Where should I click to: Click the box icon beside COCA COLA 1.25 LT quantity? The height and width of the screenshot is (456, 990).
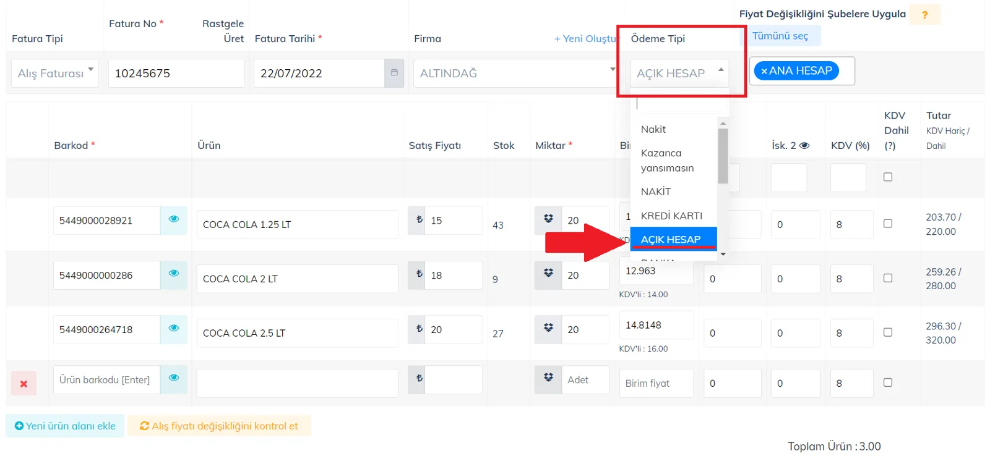548,219
